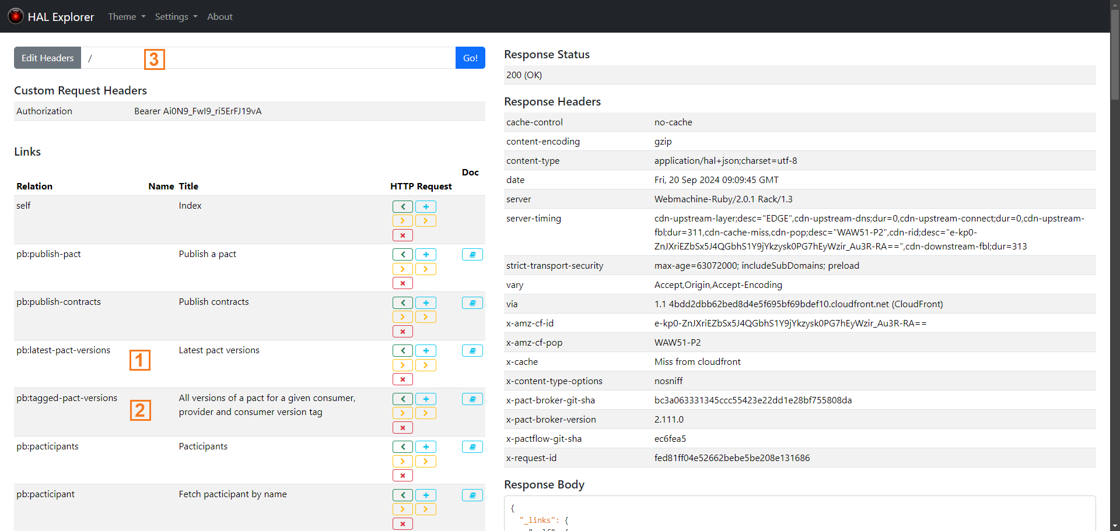Open documentation icon for pb:latest-pact-versions
This screenshot has height=531, width=1120.
click(471, 350)
